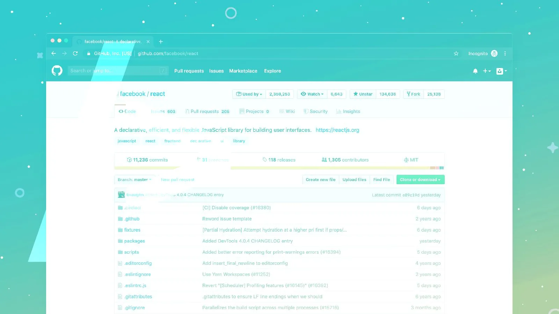Open the .gitignore file

(x=135, y=308)
